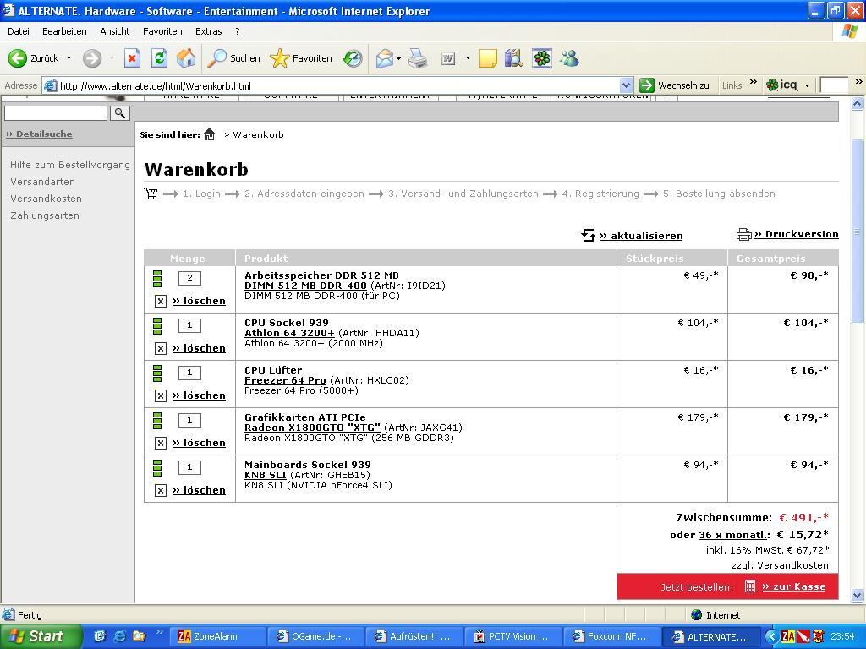Toggle delete checkbox for Athlon 64 3200+
This screenshot has height=649, width=866.
tap(160, 348)
